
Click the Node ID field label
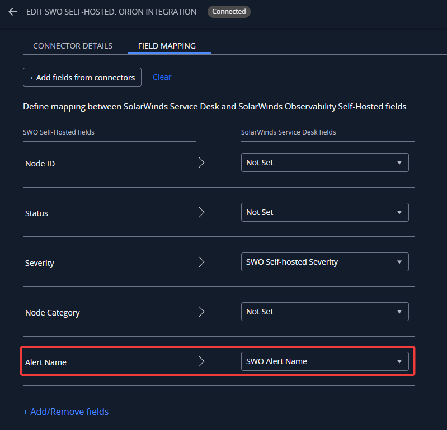click(40, 164)
